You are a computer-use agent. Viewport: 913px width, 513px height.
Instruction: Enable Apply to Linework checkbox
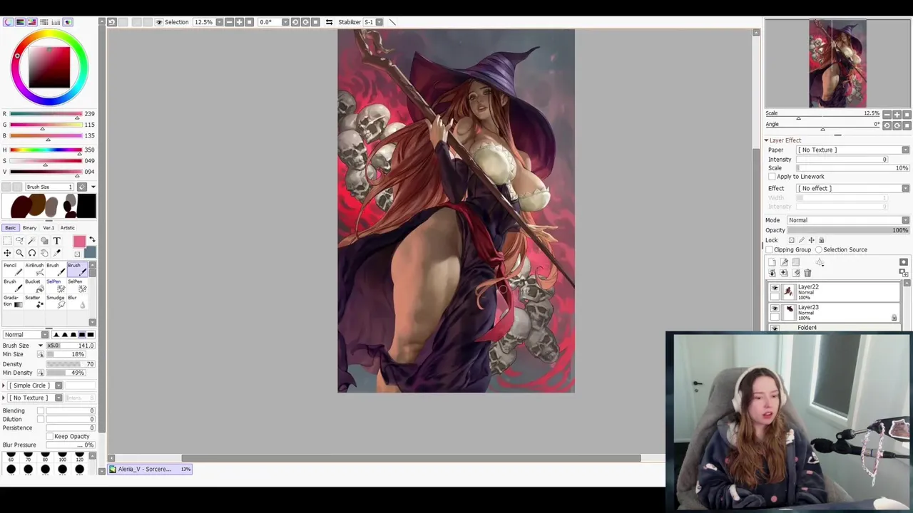(772, 177)
